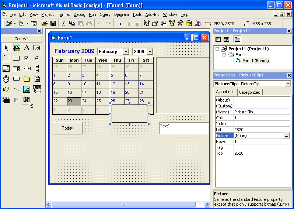Open the PictureClip1 object dropdown
The width and height of the screenshot is (294, 209).
(288, 84)
